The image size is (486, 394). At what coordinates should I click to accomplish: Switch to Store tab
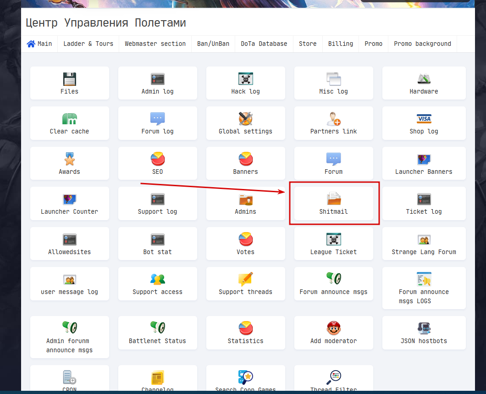(x=308, y=44)
